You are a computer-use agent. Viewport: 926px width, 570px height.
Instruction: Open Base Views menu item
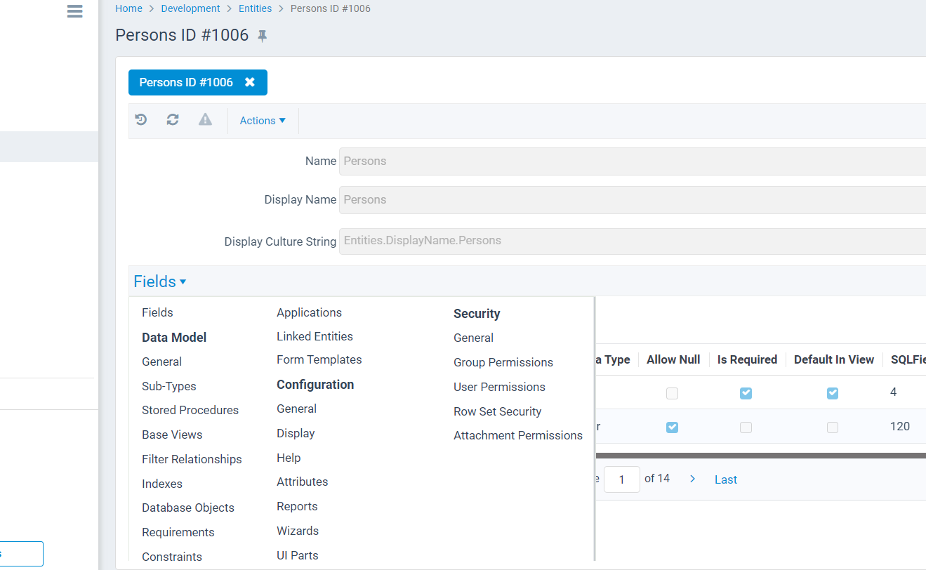172,435
